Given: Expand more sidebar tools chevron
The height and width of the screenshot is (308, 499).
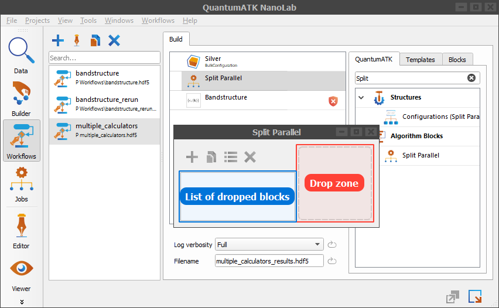Looking at the screenshot, I should pos(22,302).
